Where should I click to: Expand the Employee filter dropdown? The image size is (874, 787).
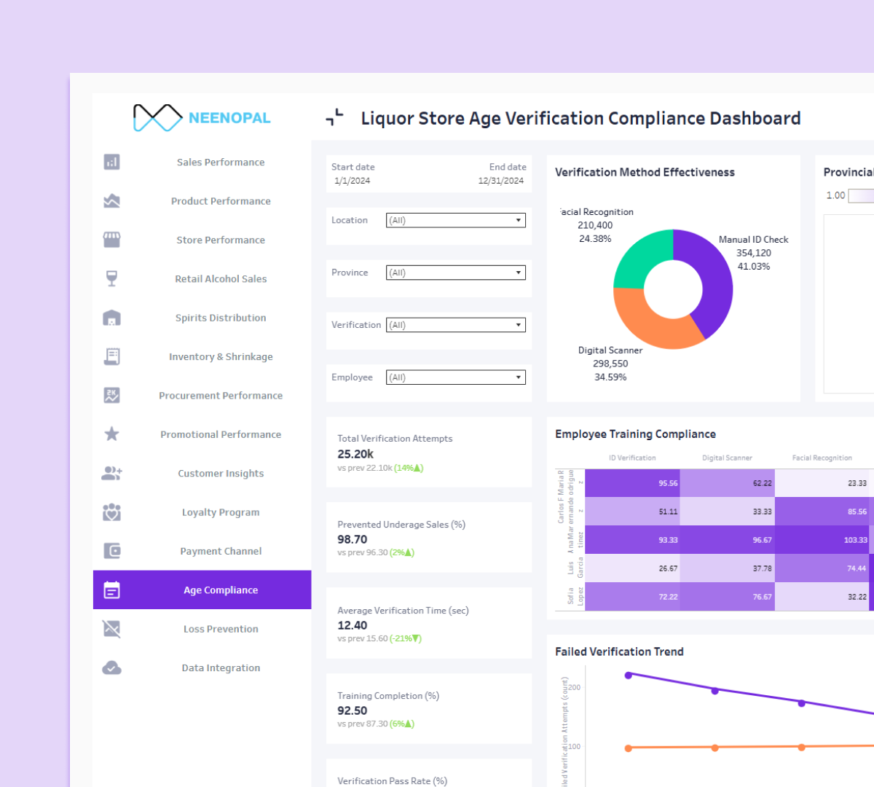point(456,377)
